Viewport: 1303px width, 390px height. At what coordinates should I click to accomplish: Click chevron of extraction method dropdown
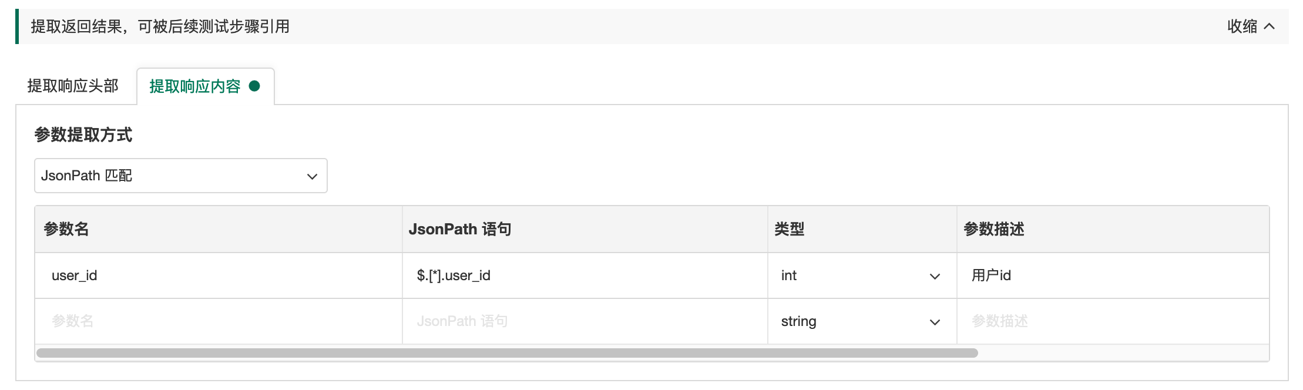point(312,176)
